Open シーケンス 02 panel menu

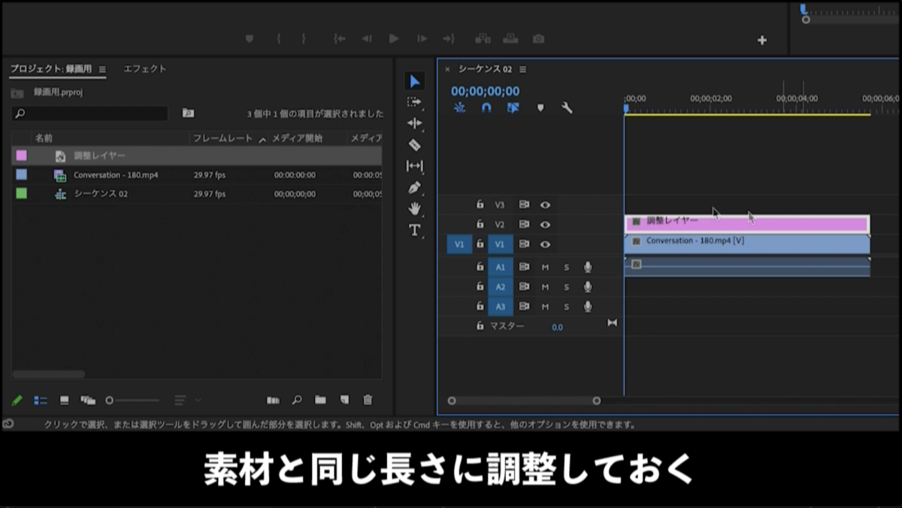tap(522, 69)
